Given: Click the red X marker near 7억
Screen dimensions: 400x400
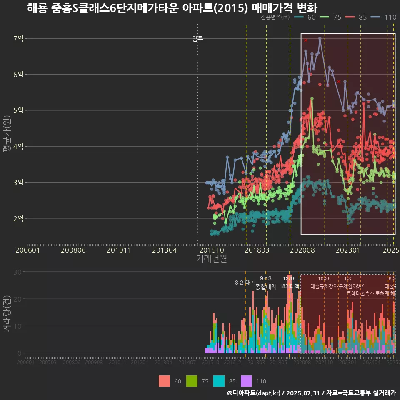Looking at the screenshot, I should pyautogui.click(x=305, y=40).
